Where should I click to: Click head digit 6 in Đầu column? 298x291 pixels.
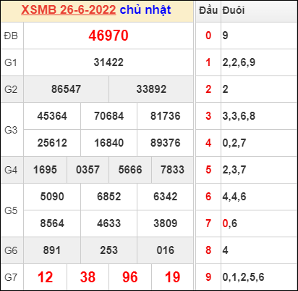tap(208, 197)
